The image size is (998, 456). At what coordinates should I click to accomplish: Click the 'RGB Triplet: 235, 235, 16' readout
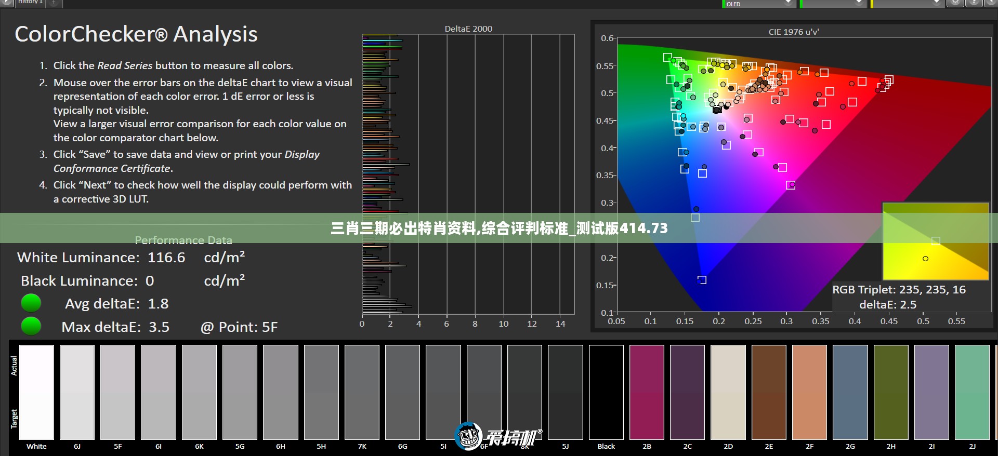point(899,290)
